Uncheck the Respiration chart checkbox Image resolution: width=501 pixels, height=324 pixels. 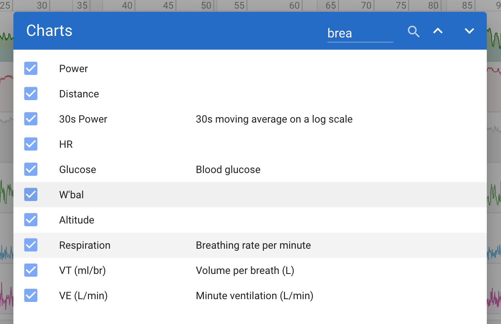(31, 245)
